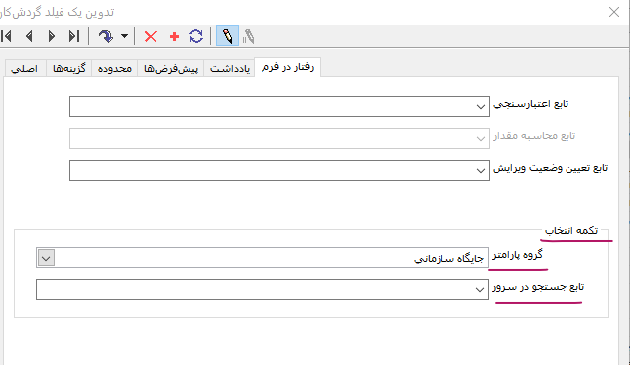This screenshot has height=365, width=630.
Task: Switch to the محدوده tab
Action: coord(115,68)
